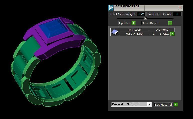Viewport: 193px width, 119px height.
Task: Click the green arrow next to Save Report
Action: 170,23
